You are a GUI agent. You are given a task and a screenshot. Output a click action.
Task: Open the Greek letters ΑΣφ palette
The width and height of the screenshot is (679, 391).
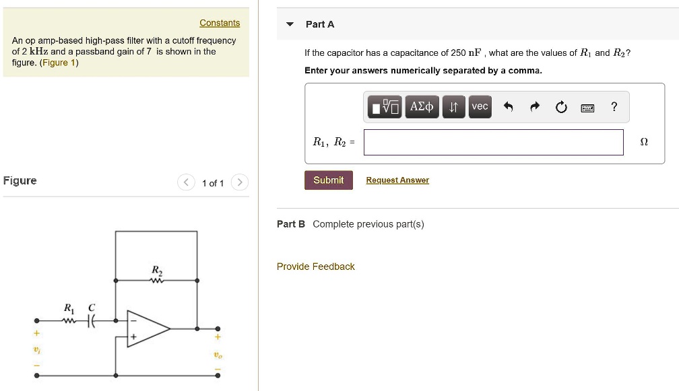point(422,106)
